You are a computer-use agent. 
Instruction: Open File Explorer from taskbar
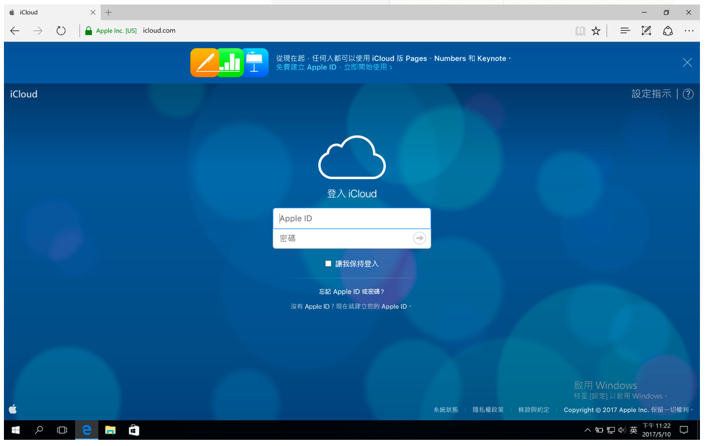110,430
